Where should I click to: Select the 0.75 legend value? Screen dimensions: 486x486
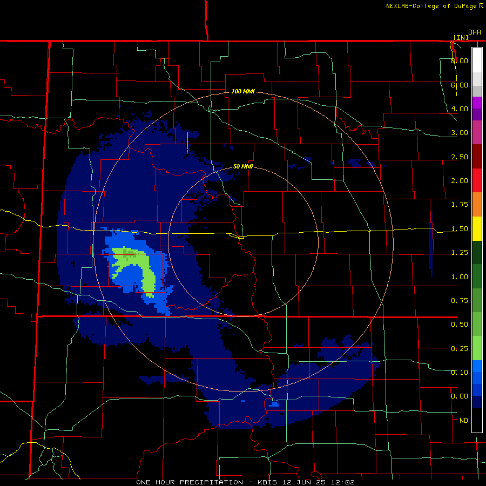(x=460, y=301)
